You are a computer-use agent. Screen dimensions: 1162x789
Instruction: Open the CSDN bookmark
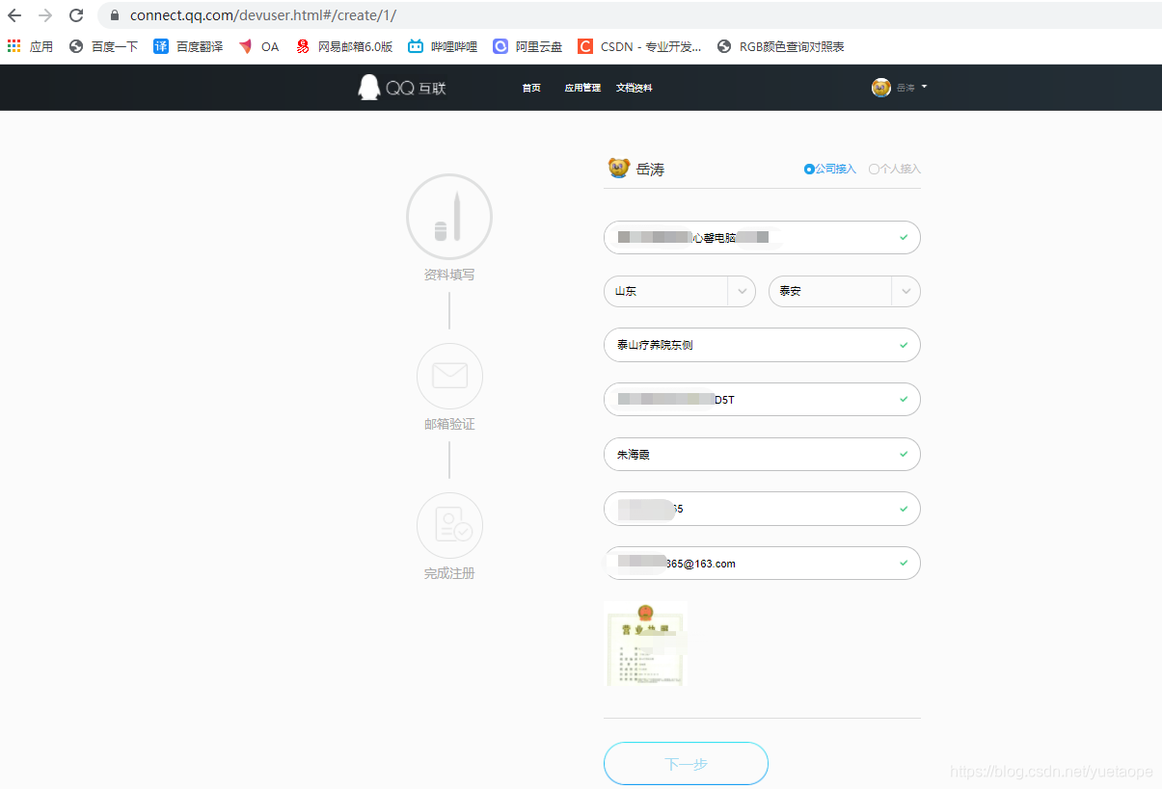(x=639, y=46)
